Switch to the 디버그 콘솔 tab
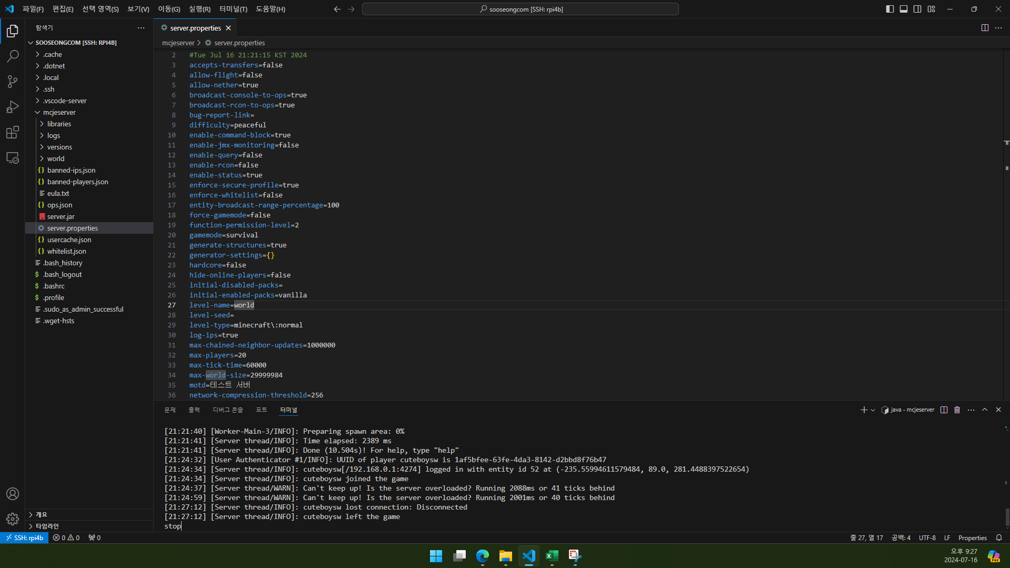This screenshot has height=568, width=1010. pyautogui.click(x=228, y=410)
